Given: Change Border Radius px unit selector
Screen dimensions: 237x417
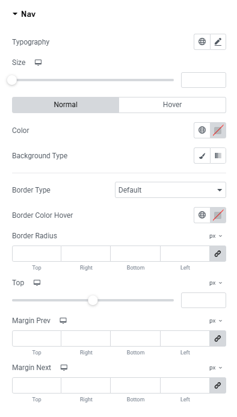Looking at the screenshot, I should pos(216,236).
